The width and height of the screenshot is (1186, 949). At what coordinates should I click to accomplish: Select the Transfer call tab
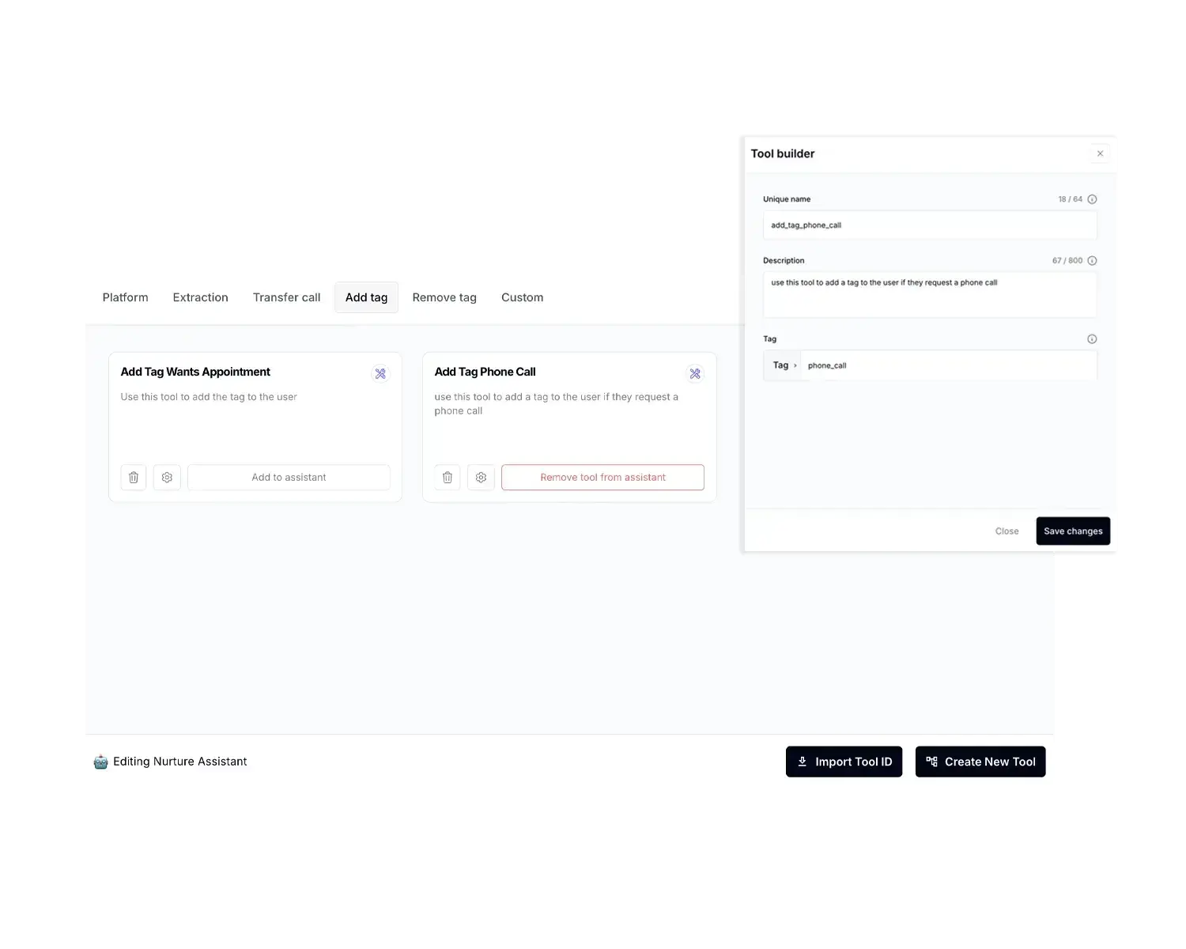pos(286,297)
